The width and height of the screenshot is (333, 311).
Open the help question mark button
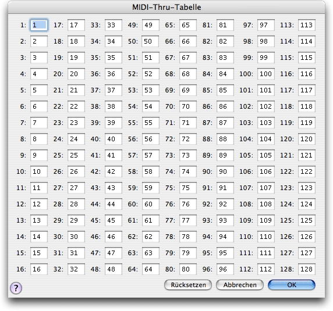coord(16,288)
